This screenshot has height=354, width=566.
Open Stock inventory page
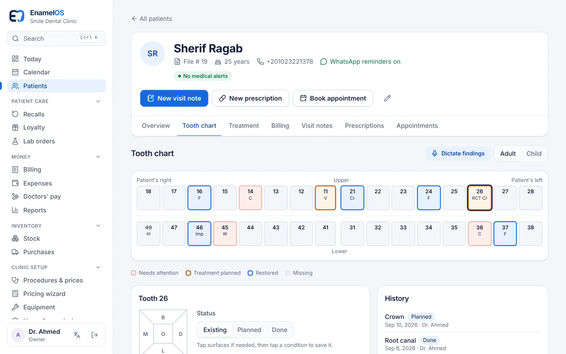(56, 239)
